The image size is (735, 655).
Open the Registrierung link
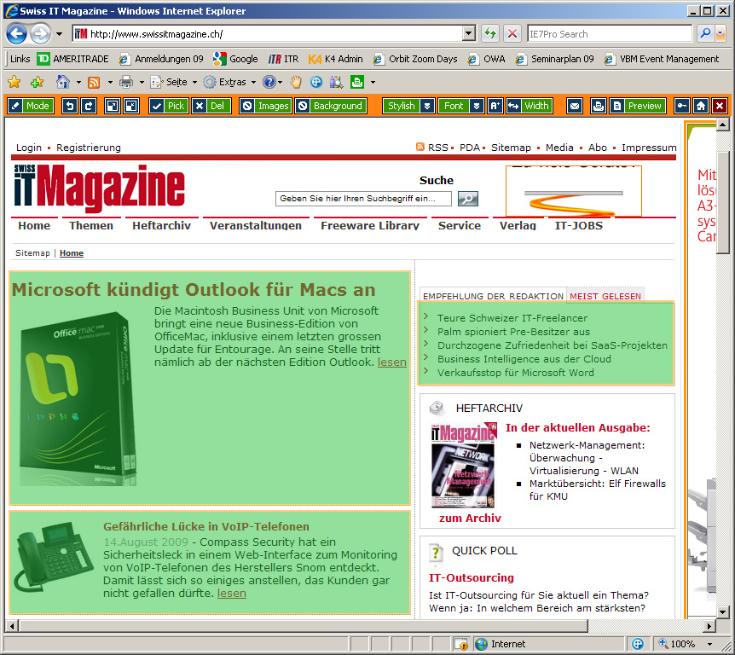(89, 148)
